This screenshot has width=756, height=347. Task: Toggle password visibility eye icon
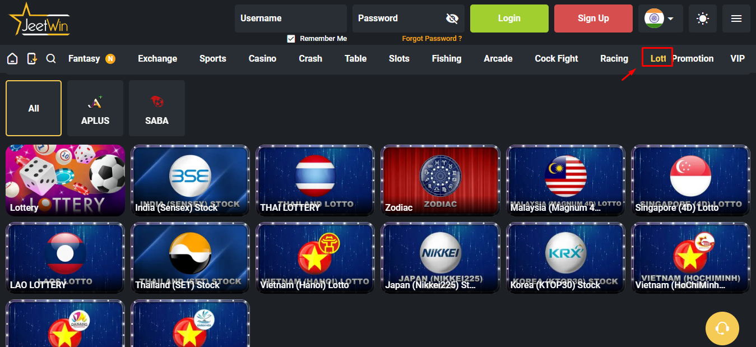point(452,18)
